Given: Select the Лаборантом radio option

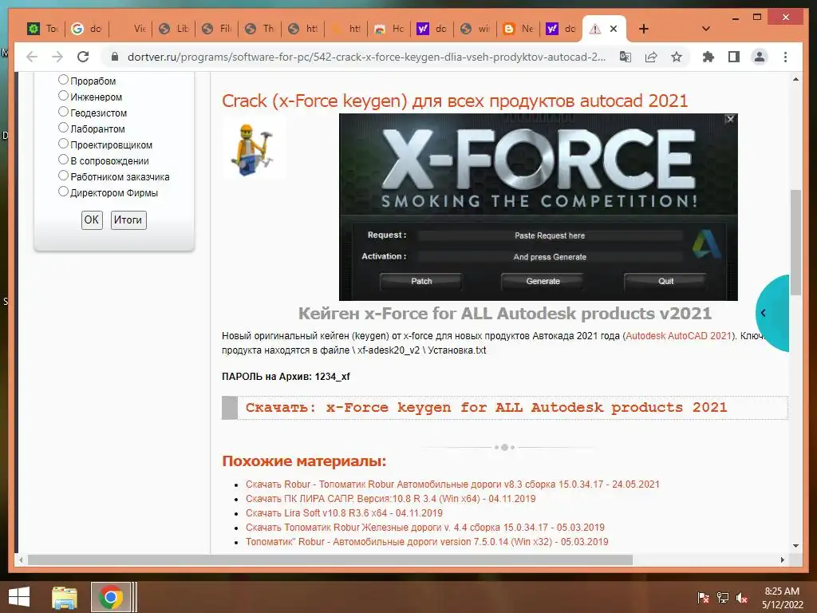Looking at the screenshot, I should click(63, 127).
